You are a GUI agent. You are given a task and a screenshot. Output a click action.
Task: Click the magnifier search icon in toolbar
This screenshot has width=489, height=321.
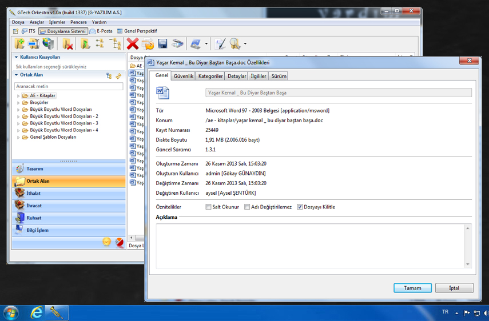point(234,44)
